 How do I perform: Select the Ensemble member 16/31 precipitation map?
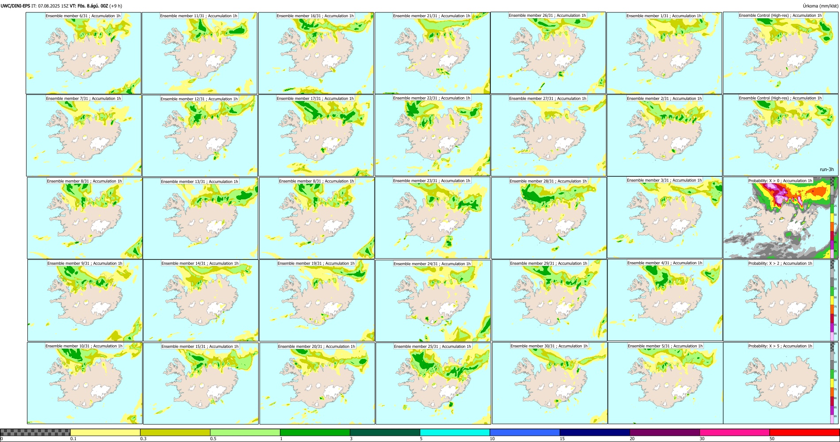316,53
